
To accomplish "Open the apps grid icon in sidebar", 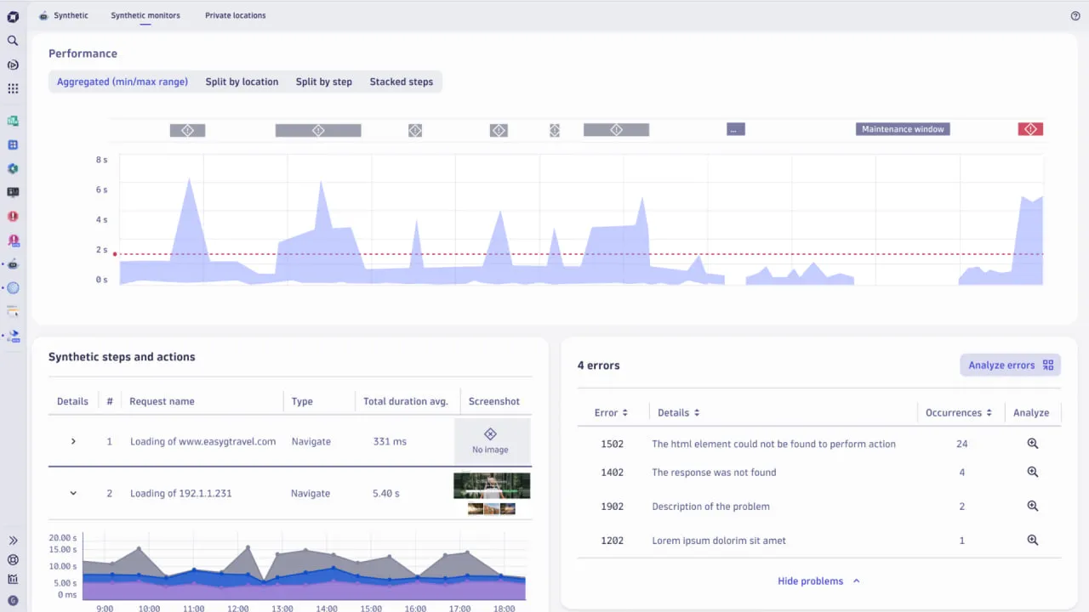I will [x=13, y=88].
